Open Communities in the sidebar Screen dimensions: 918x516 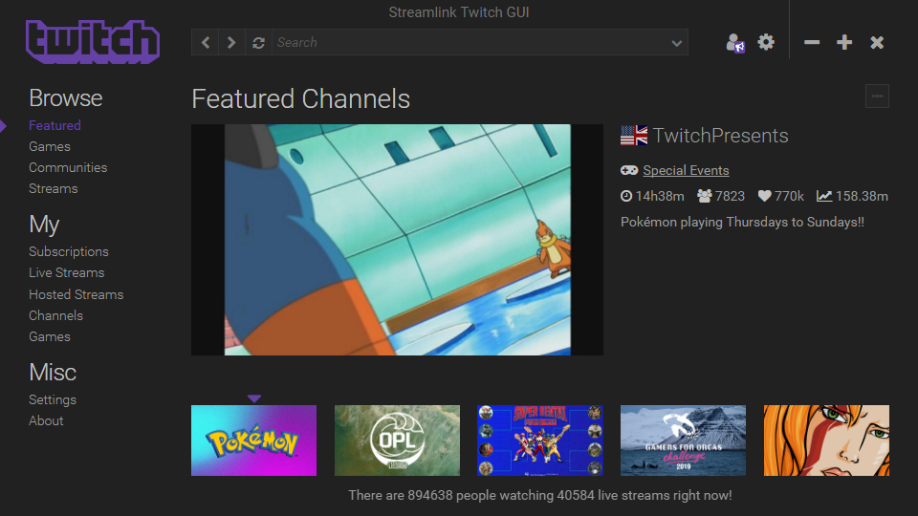pyautogui.click(x=68, y=167)
